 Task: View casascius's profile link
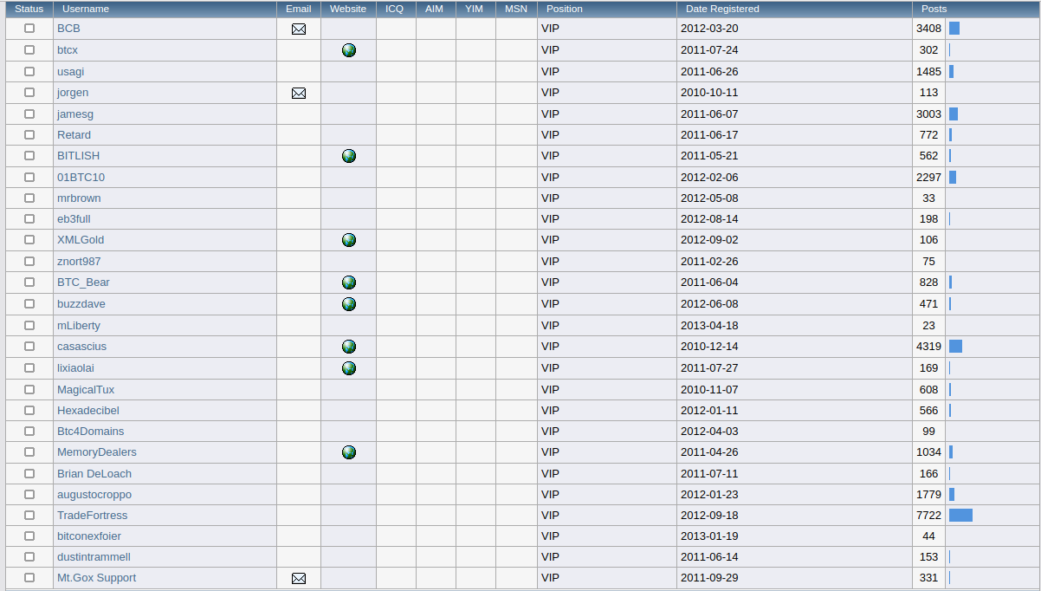point(82,347)
